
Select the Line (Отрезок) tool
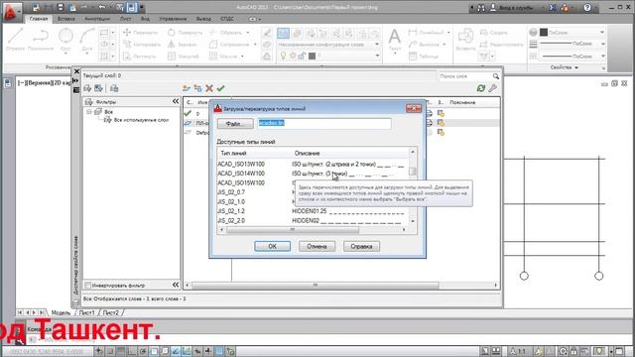[x=15, y=40]
